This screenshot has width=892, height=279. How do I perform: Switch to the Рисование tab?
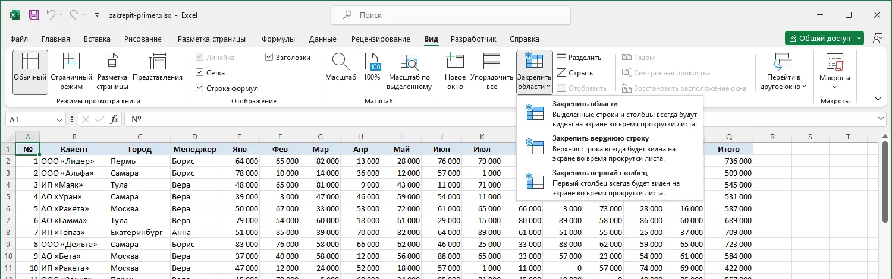click(143, 39)
